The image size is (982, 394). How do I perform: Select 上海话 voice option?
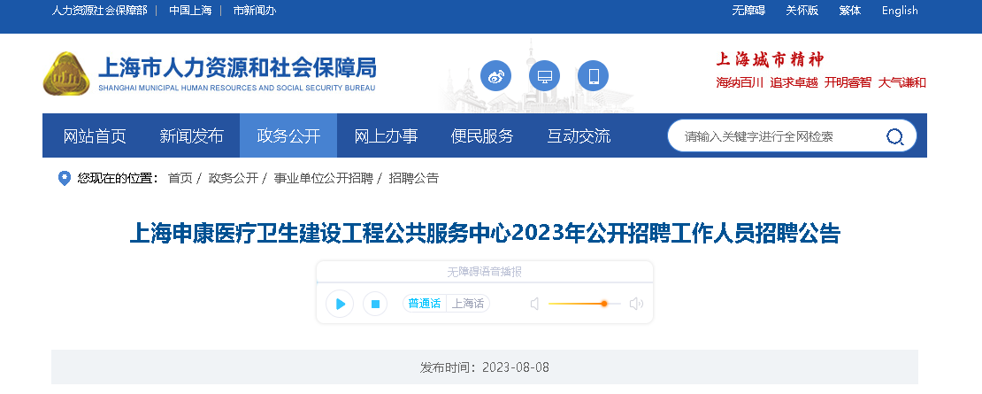469,304
